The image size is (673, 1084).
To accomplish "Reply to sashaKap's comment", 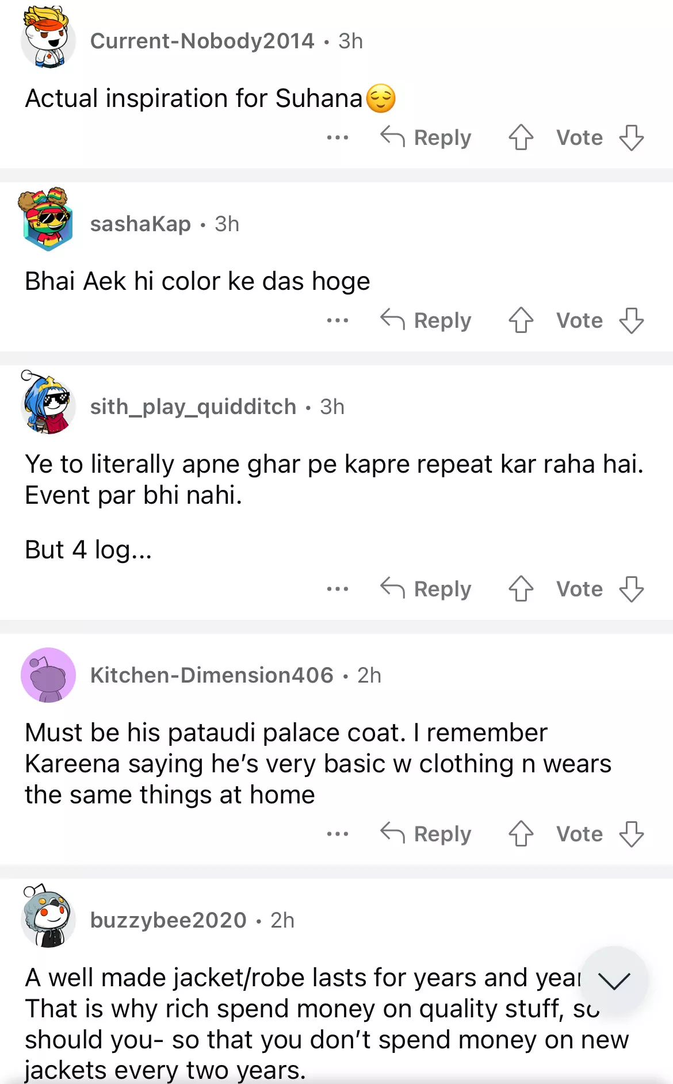I will point(426,321).
